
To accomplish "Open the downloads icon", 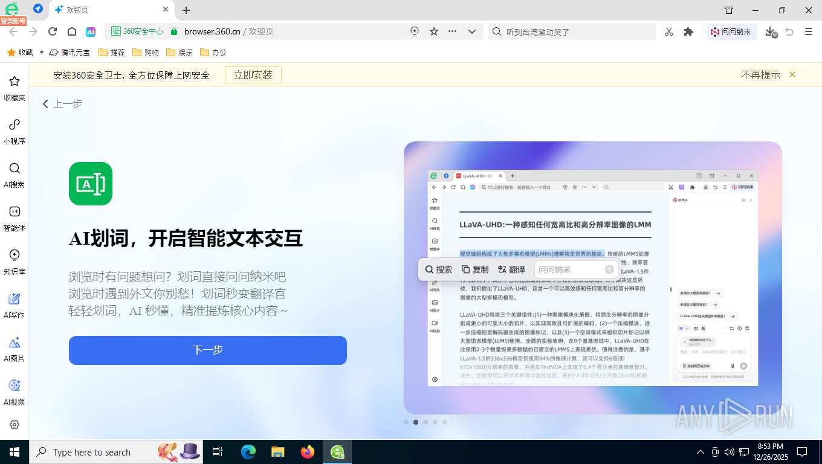I will pos(771,31).
